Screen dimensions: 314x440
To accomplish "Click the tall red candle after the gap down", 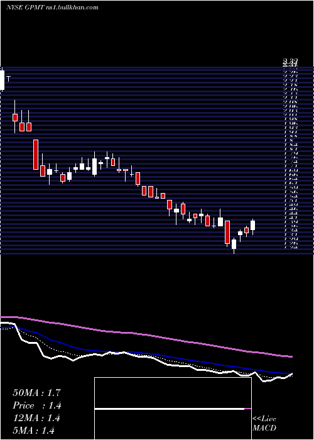I will (36, 155).
